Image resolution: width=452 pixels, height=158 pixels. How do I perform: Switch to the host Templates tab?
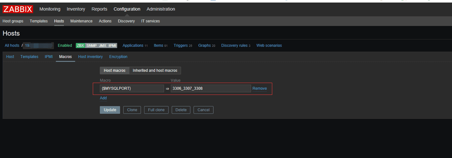[29, 57]
